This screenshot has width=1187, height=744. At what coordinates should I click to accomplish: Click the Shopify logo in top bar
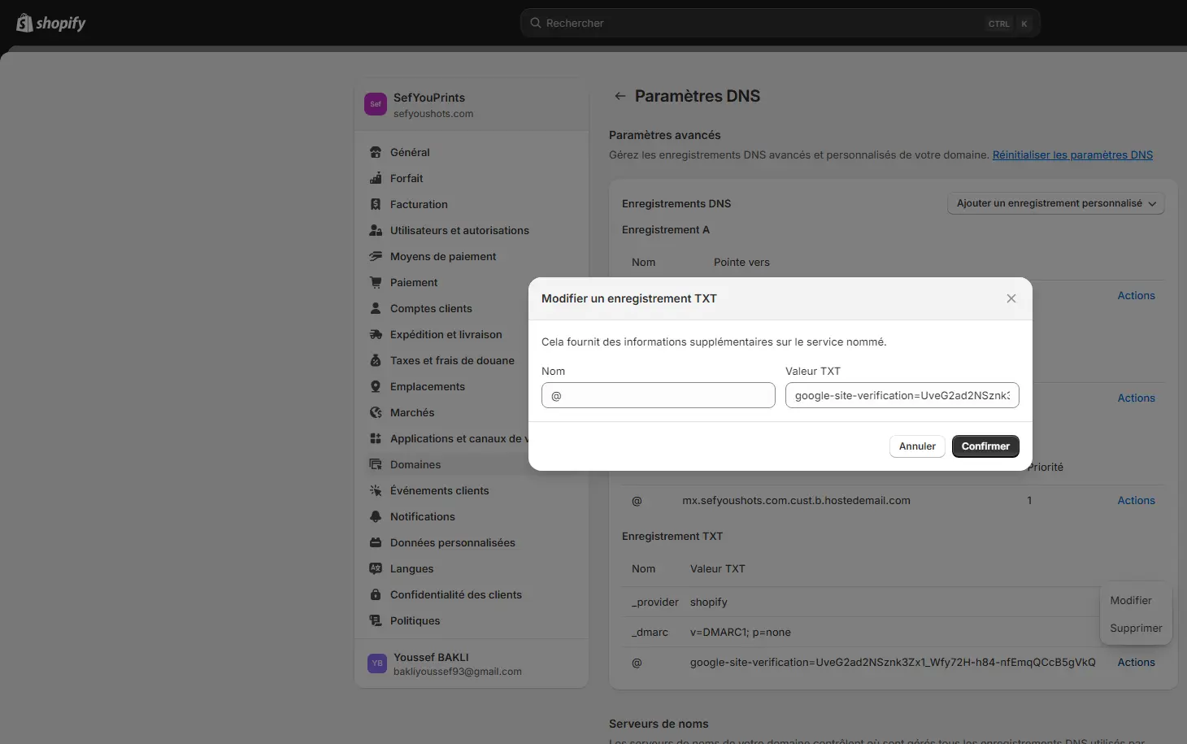(51, 23)
